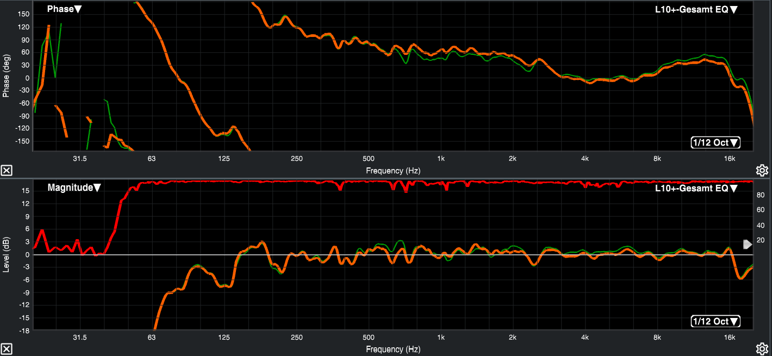
Task: Open 1/12 Oct smoothing menu in magnitude plot
Action: [715, 321]
